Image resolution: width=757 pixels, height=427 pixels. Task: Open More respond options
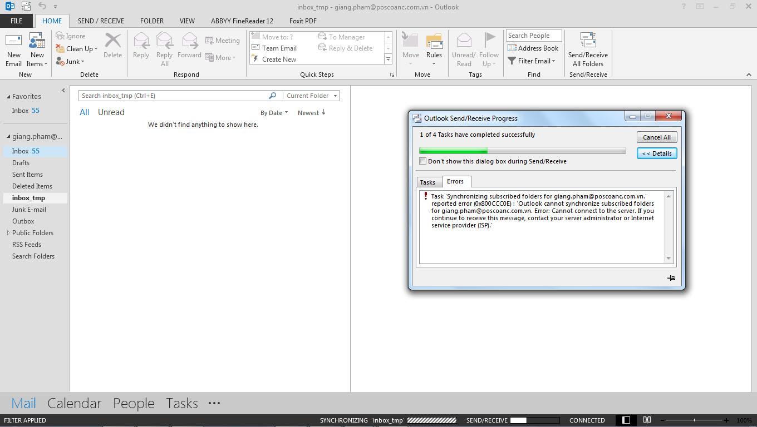tap(220, 58)
